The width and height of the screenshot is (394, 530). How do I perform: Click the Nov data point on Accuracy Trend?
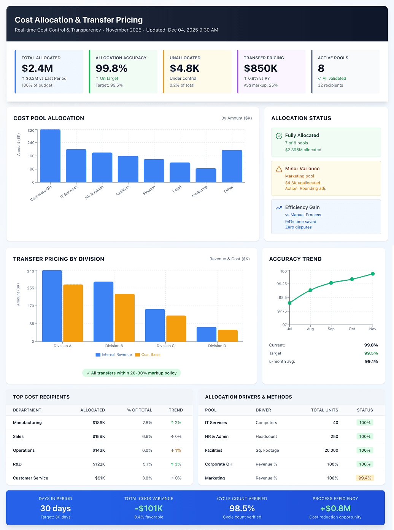[373, 274]
